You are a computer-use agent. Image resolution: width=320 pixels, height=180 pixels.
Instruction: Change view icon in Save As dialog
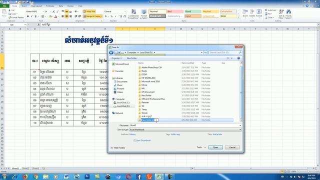pyautogui.click(x=228, y=58)
